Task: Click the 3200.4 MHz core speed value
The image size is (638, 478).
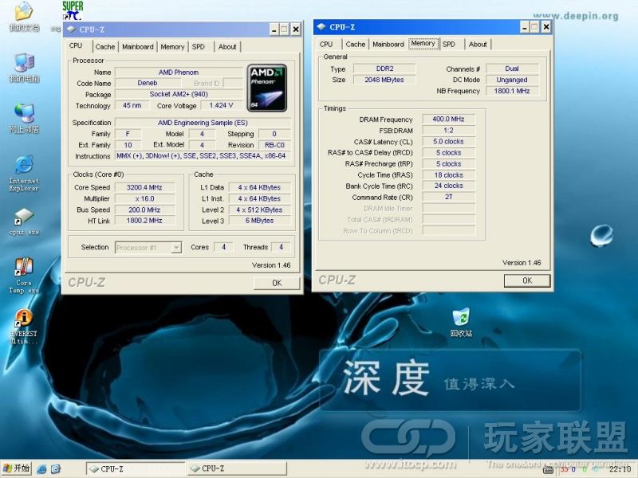Action: pos(144,187)
